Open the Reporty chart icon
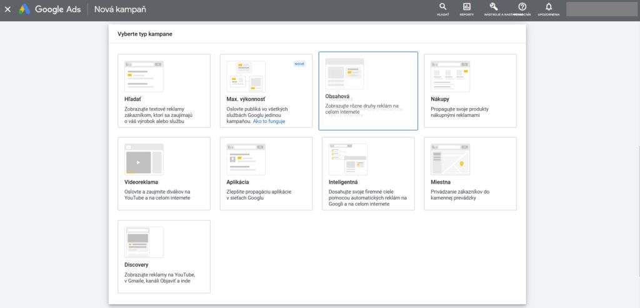 pyautogui.click(x=466, y=6)
